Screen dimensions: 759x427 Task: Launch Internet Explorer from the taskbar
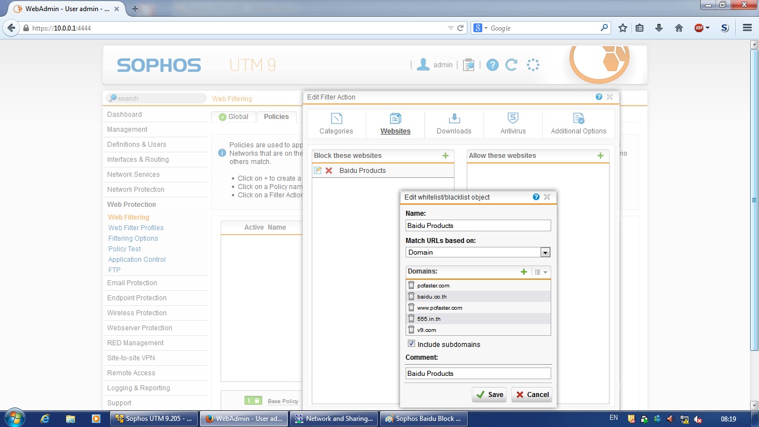point(45,419)
